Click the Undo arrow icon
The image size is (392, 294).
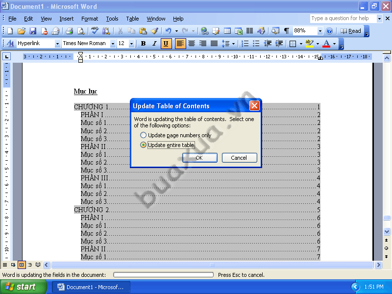(169, 31)
